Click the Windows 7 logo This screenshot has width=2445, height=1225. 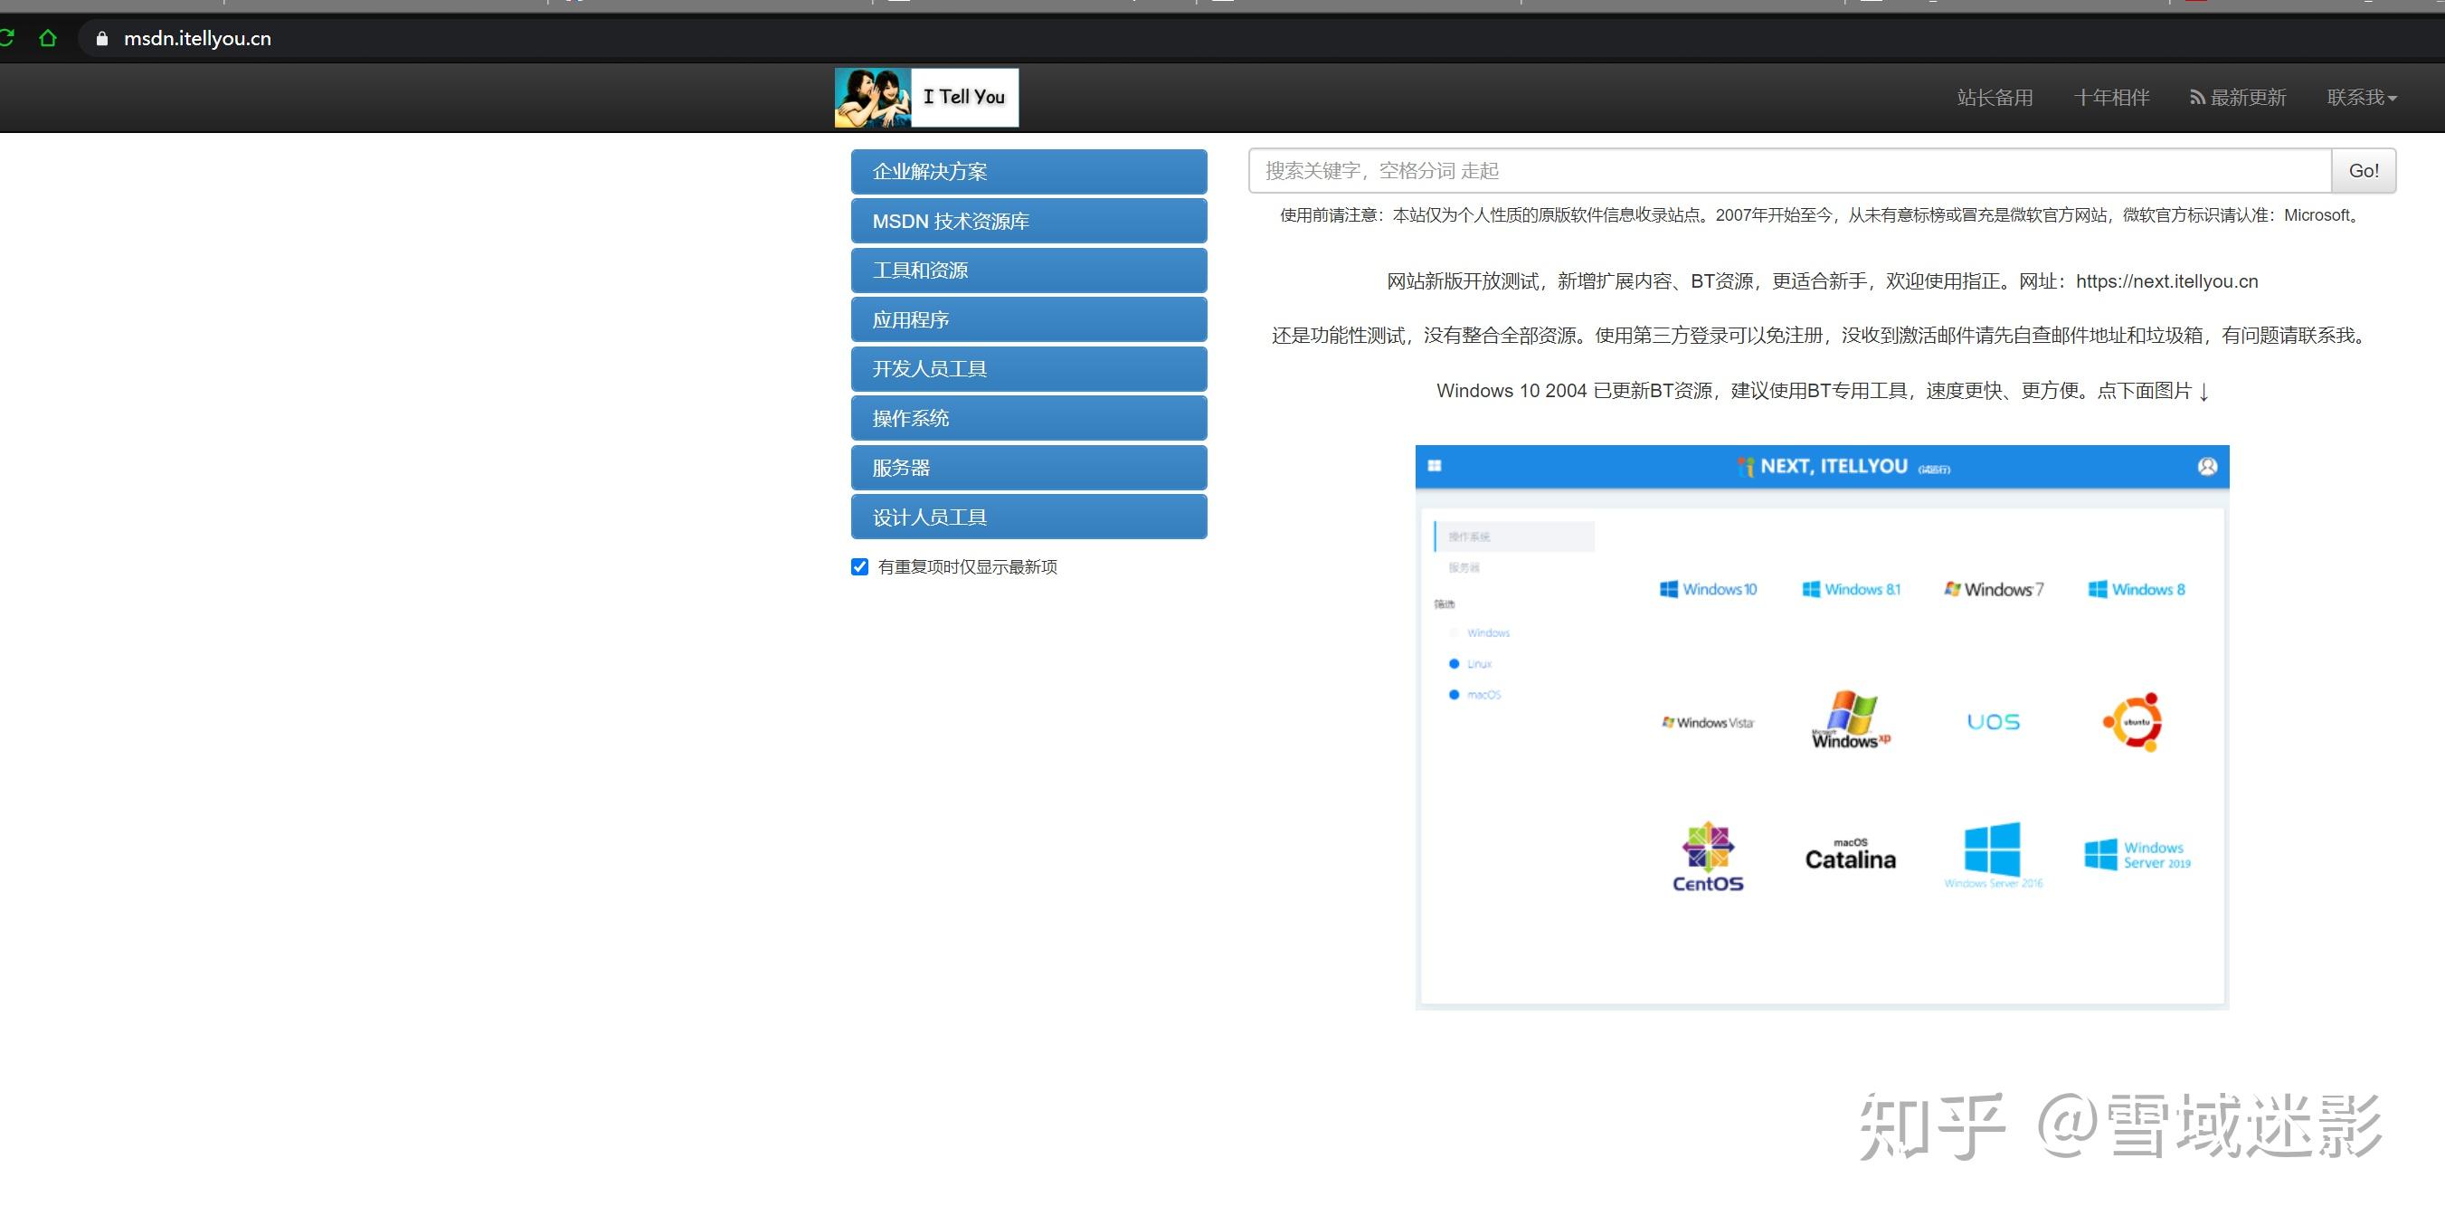pos(1992,589)
